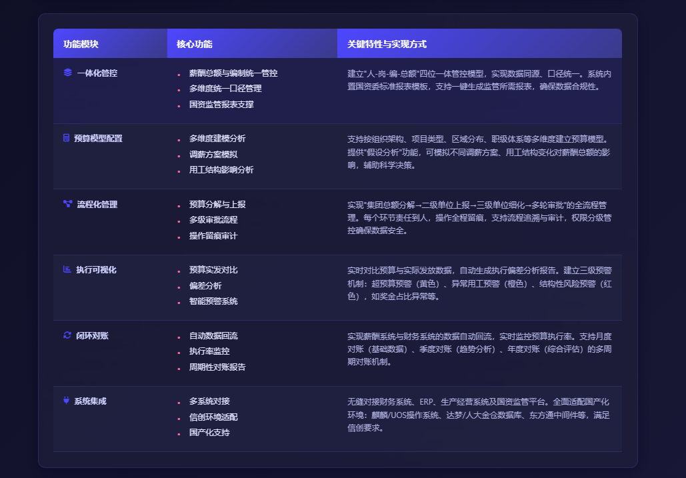Click the calculator icon beside 预算模型配置
The height and width of the screenshot is (478, 686).
click(x=67, y=138)
